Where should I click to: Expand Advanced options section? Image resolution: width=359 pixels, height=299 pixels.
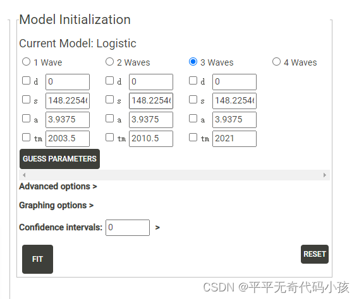(58, 186)
